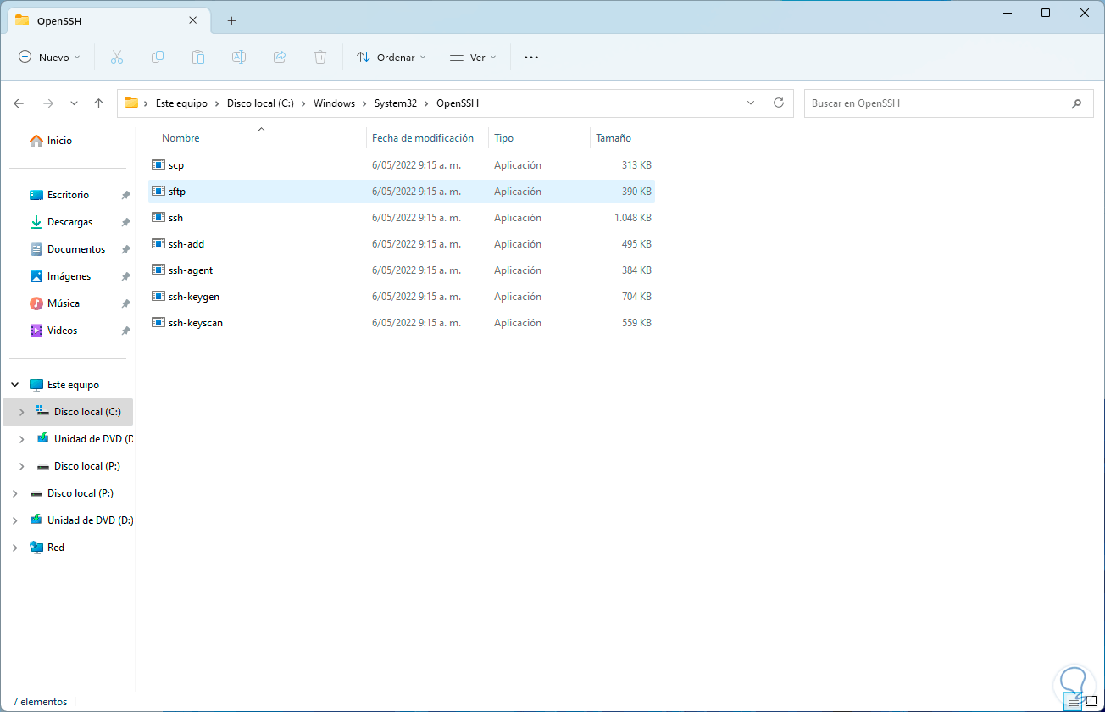Click the Copy icon in toolbar
1105x712 pixels.
(x=158, y=57)
